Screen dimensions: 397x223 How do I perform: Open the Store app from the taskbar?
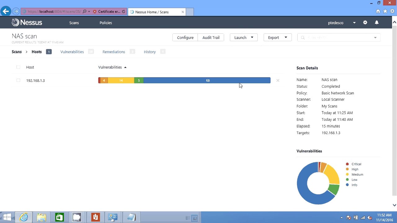click(x=59, y=217)
